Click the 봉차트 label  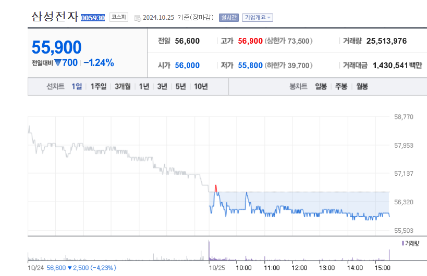pyautogui.click(x=298, y=87)
